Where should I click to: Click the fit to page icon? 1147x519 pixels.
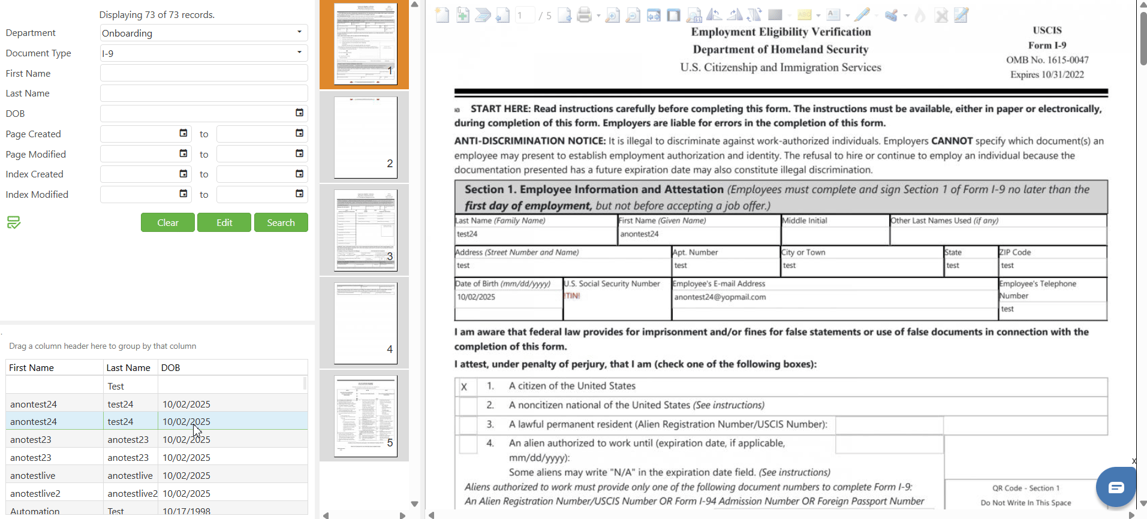coord(674,16)
